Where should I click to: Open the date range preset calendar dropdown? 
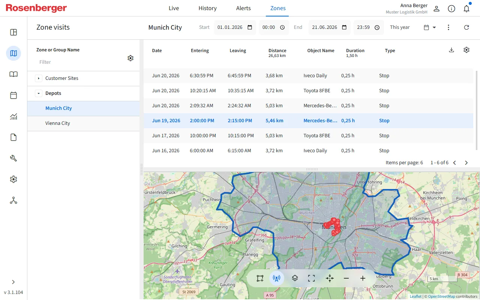[430, 27]
